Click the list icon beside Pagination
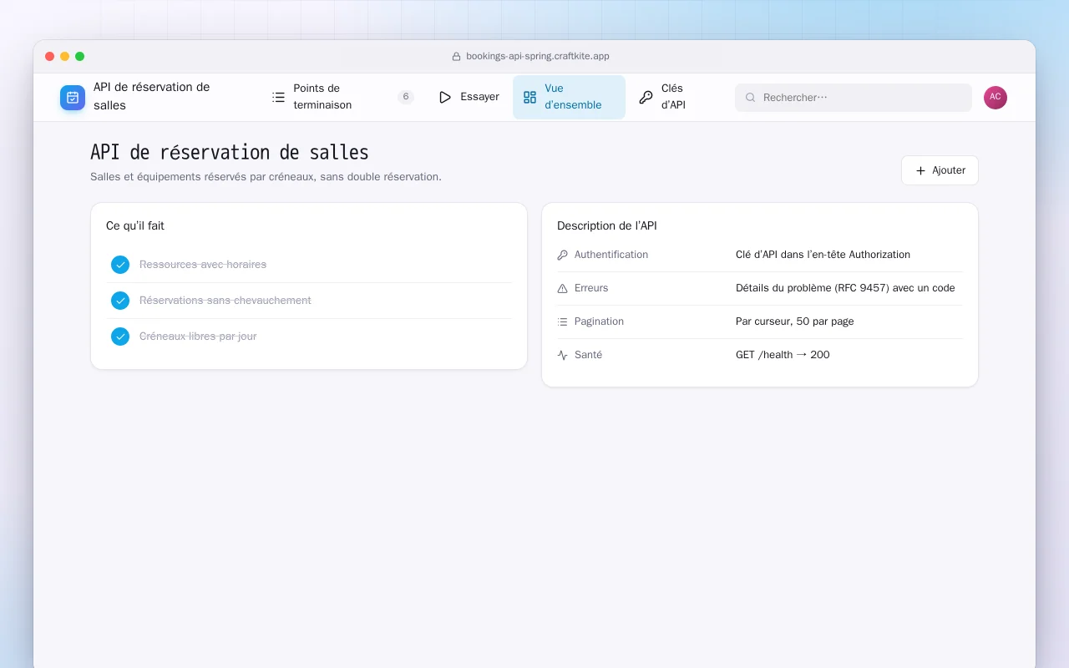1069x668 pixels. [562, 321]
